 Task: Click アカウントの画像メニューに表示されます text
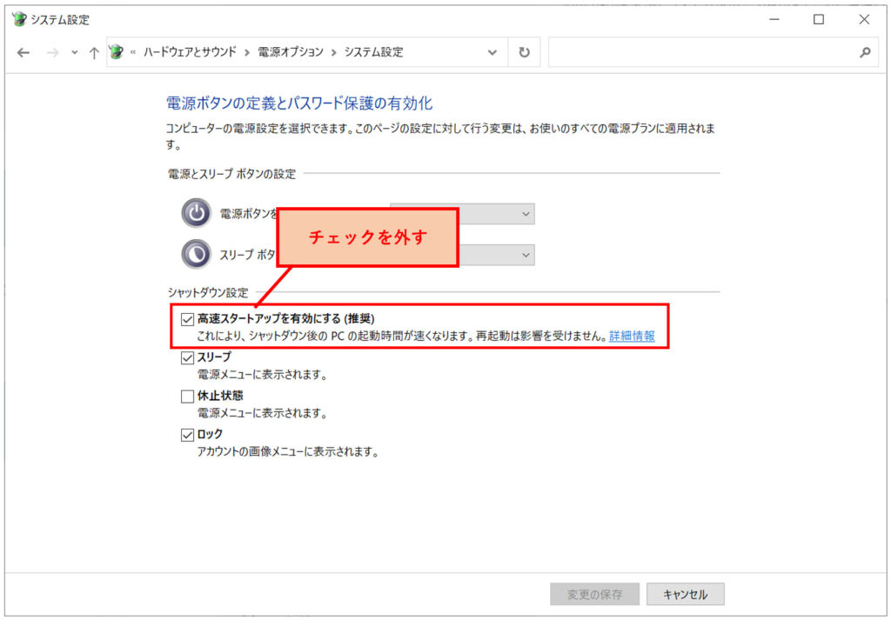click(x=287, y=452)
